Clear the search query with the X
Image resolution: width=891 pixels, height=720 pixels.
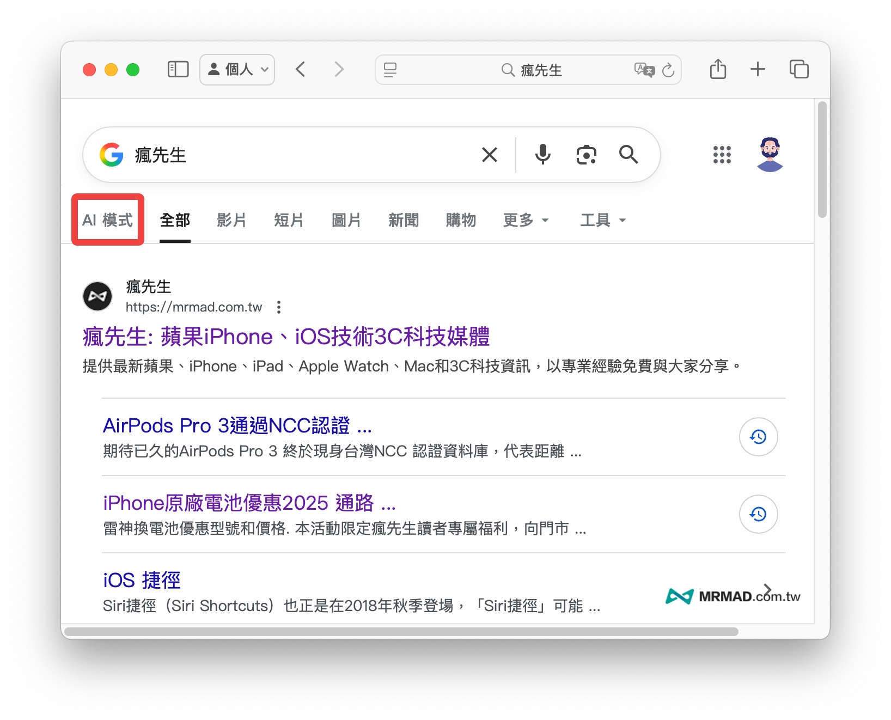point(489,155)
